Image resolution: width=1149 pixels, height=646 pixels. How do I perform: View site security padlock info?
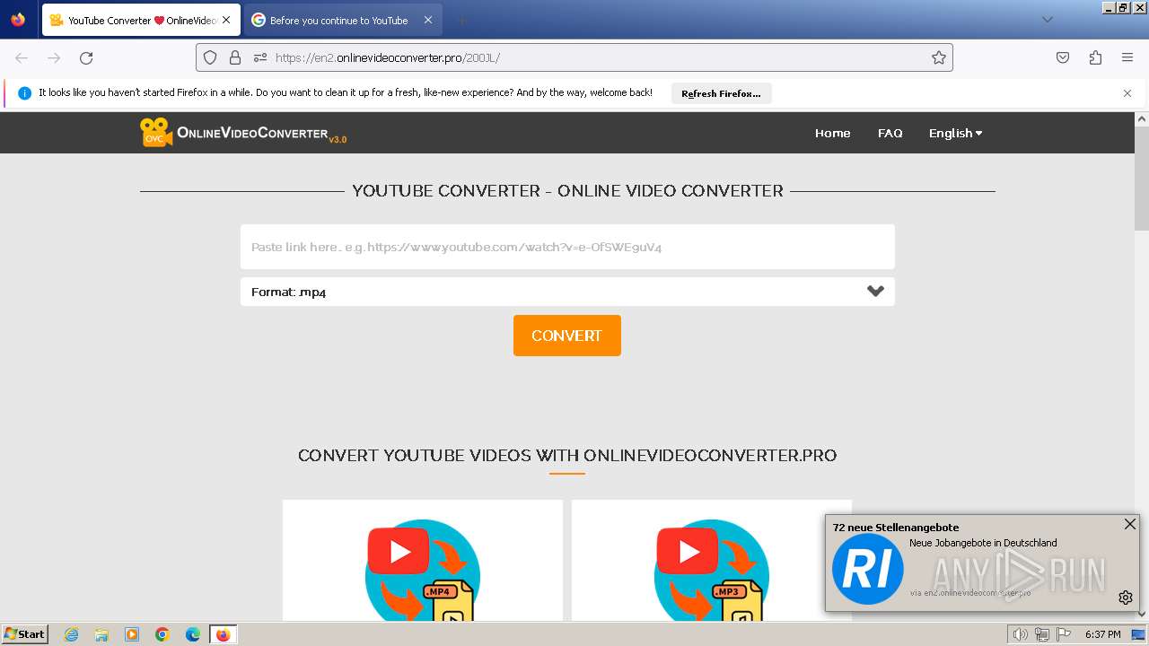click(x=235, y=57)
